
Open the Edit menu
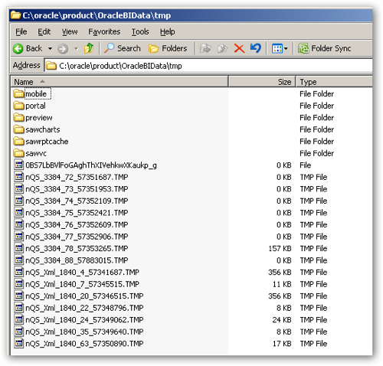coord(44,31)
